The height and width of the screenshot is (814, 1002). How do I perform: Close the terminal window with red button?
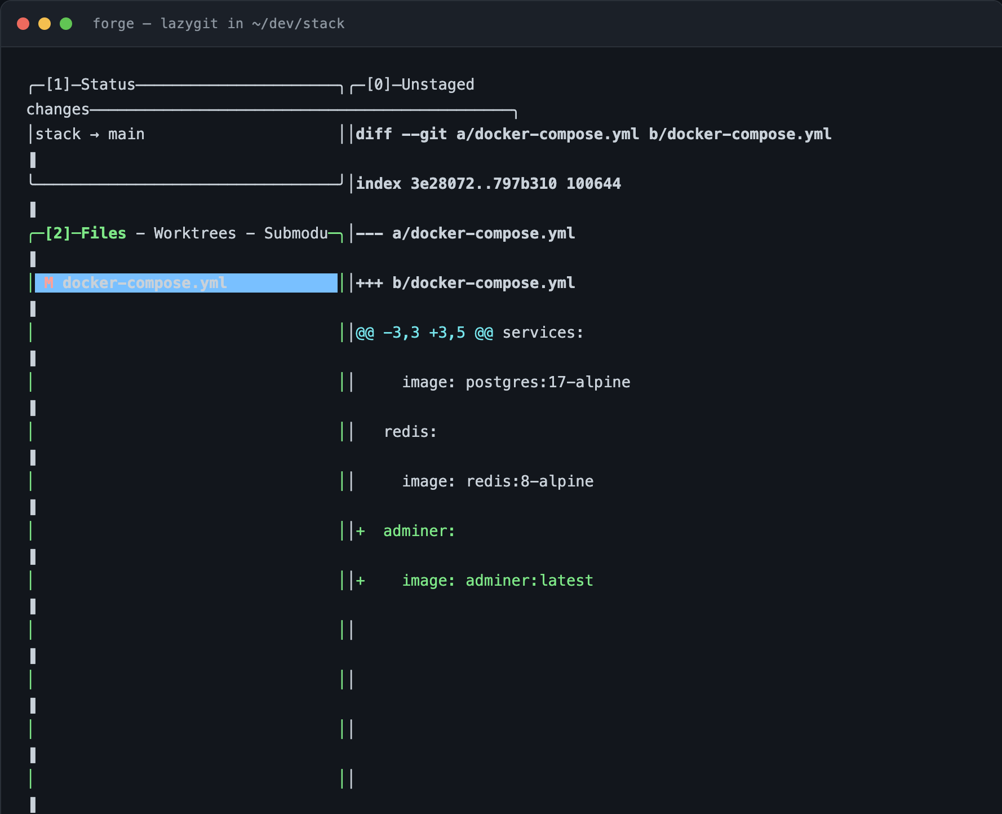pos(23,24)
